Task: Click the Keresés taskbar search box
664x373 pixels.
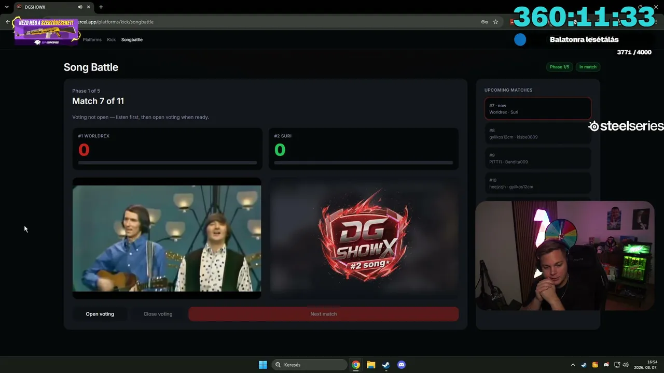Action: click(310, 365)
